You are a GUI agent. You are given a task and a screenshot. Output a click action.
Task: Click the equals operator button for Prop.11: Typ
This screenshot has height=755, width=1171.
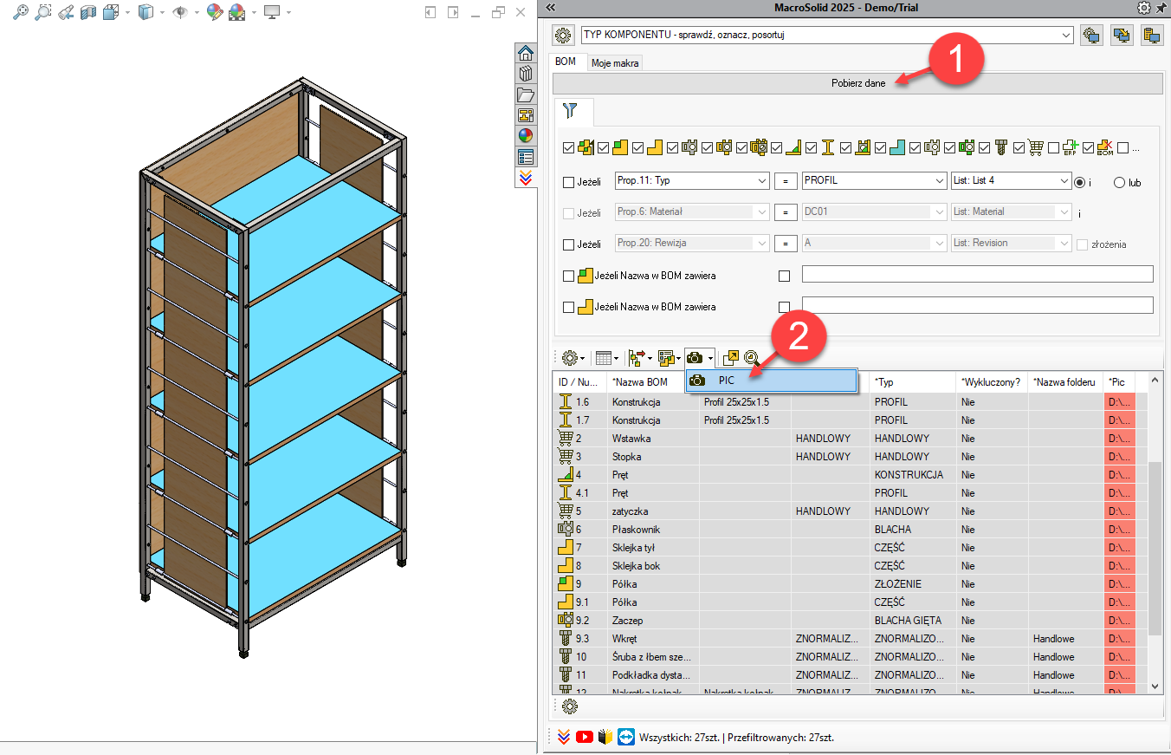pos(785,181)
